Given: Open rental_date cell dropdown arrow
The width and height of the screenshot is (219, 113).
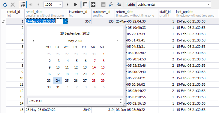Looking at the screenshot, I should 65,21.
